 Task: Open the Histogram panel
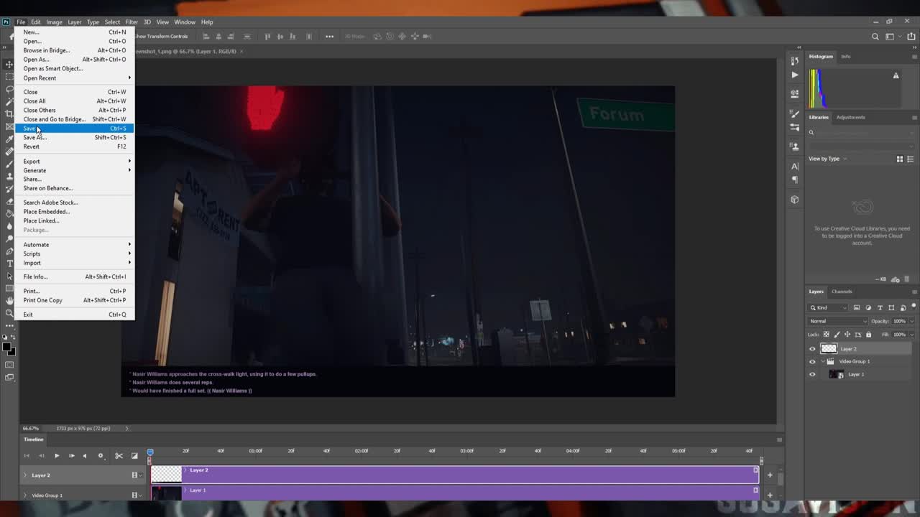tap(821, 56)
